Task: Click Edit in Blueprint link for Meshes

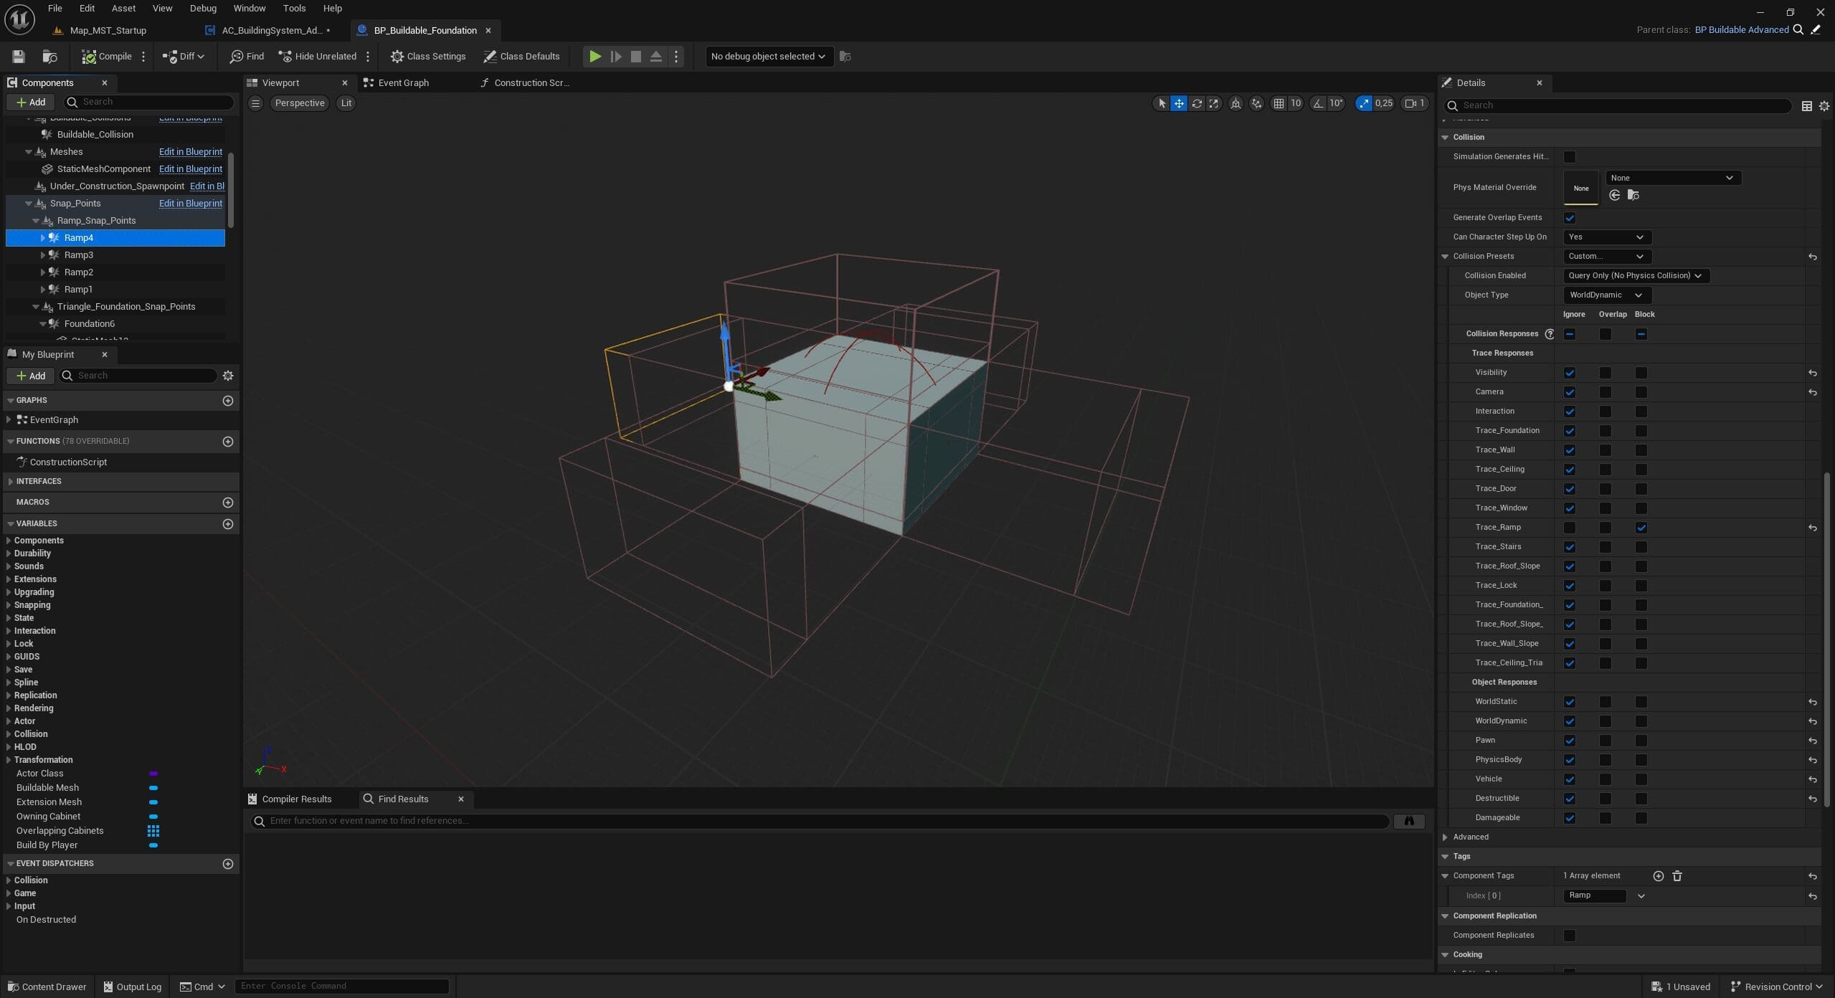Action: [190, 152]
